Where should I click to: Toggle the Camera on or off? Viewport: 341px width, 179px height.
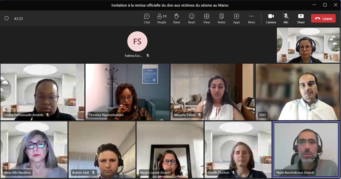pos(271,18)
